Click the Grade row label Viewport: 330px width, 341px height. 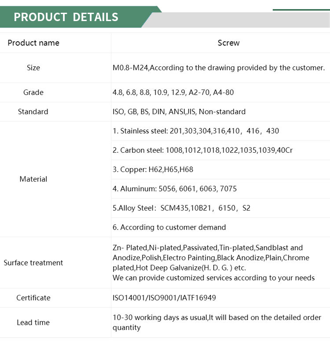pos(33,92)
